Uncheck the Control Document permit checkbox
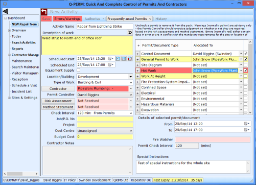Image resolution: width=256 pixels, height=185 pixels. click(245, 54)
